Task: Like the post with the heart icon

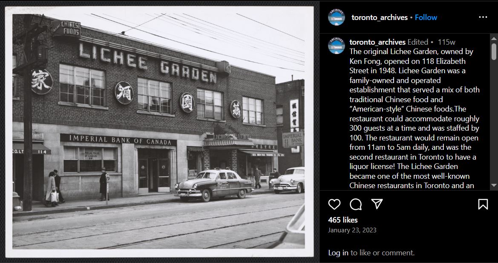Action: [x=334, y=204]
